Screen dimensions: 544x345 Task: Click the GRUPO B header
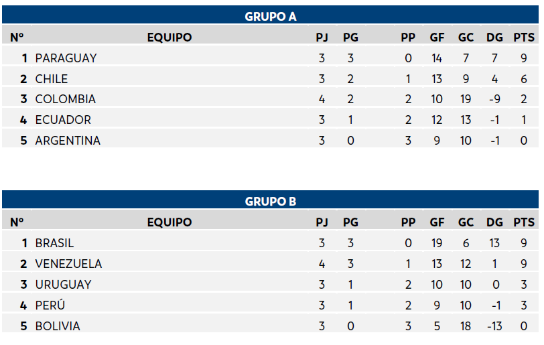tap(270, 202)
